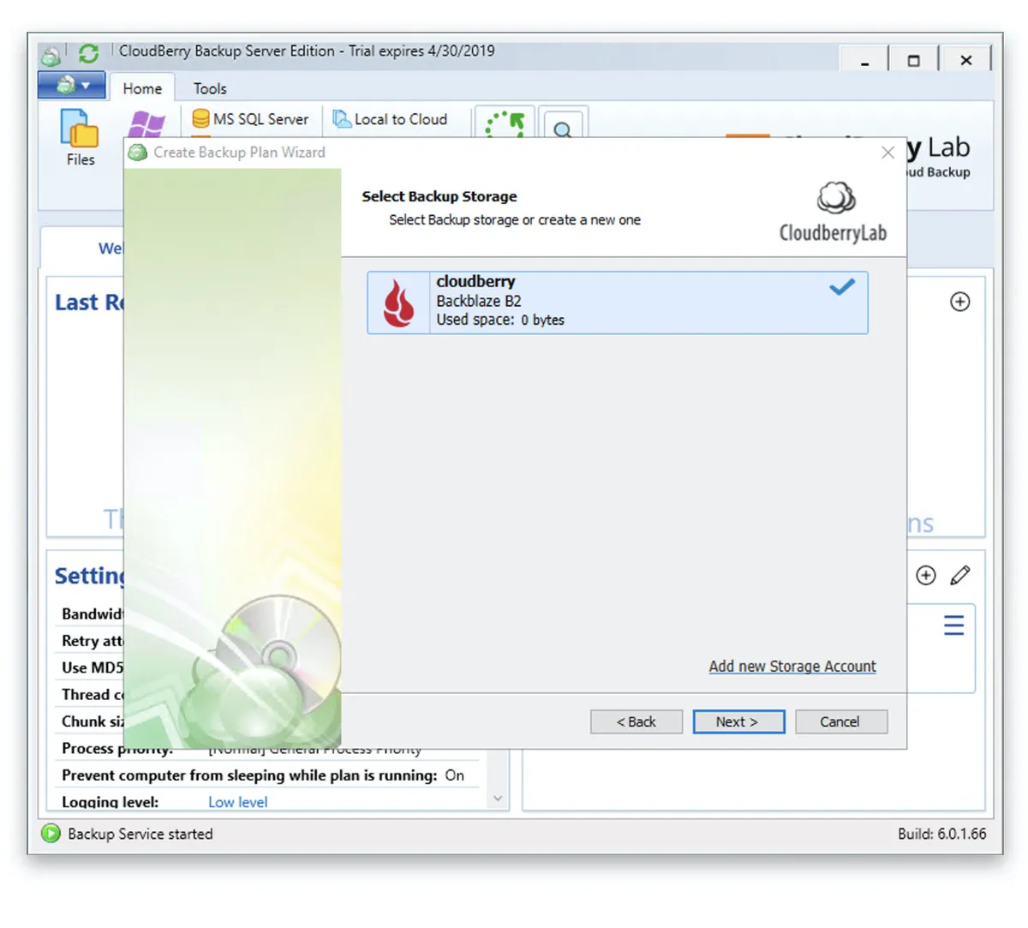Select Local to Cloud option
The image size is (1028, 928).
pos(391,119)
